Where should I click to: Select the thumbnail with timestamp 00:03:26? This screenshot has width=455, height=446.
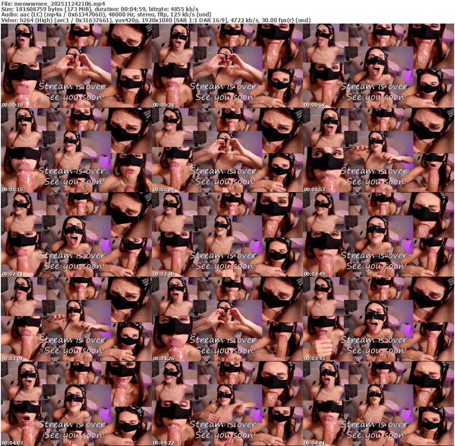[x=227, y=319]
